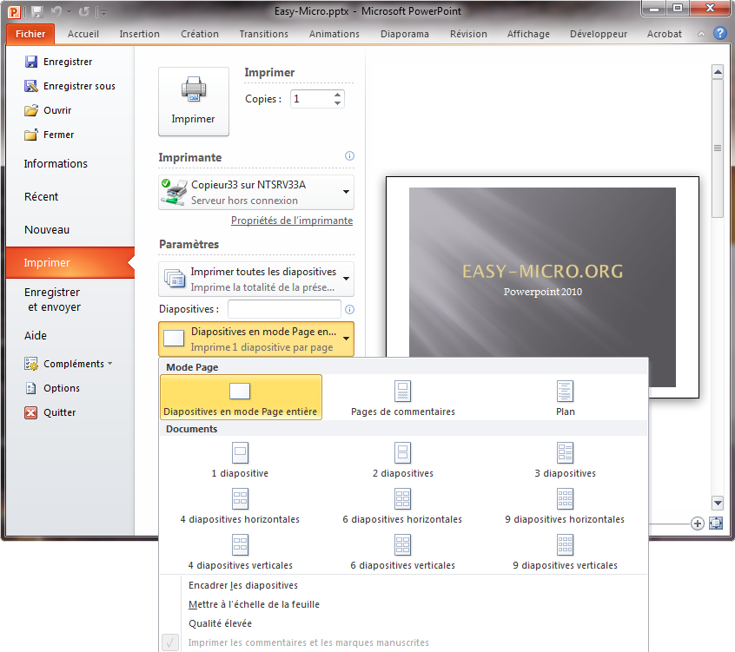Switch to the Insertion tab
Viewport: 735px width, 652px height.
139,34
